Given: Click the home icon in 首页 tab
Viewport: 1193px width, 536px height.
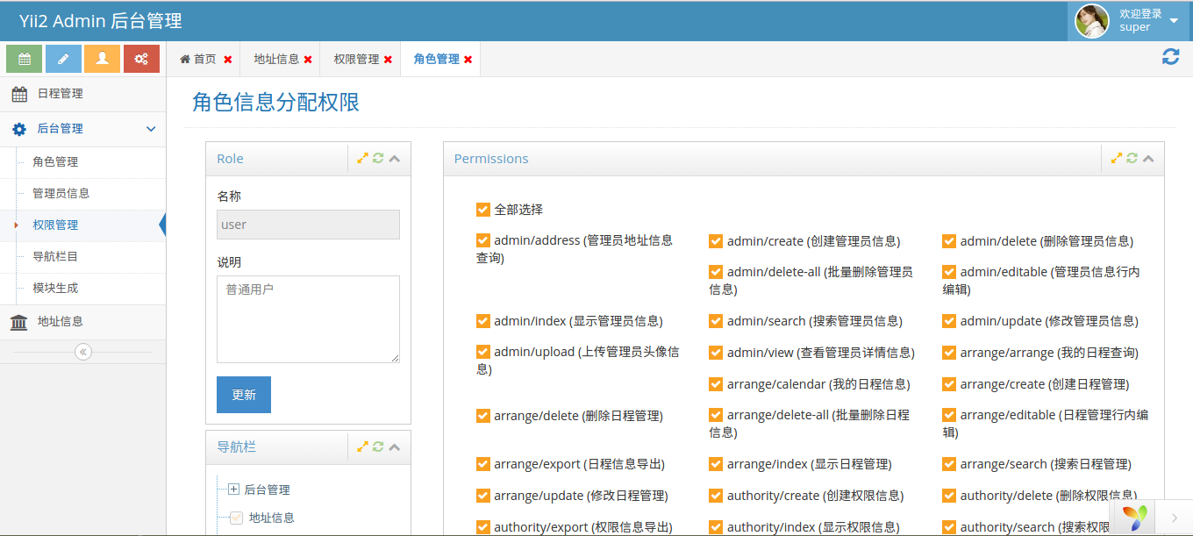Looking at the screenshot, I should pyautogui.click(x=185, y=59).
